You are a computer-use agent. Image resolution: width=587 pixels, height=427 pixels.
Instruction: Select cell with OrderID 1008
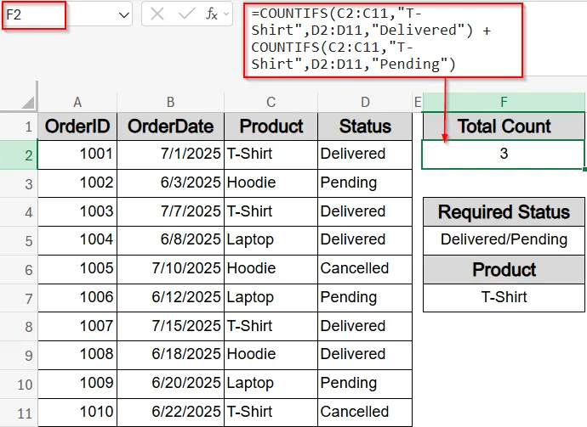click(x=77, y=355)
